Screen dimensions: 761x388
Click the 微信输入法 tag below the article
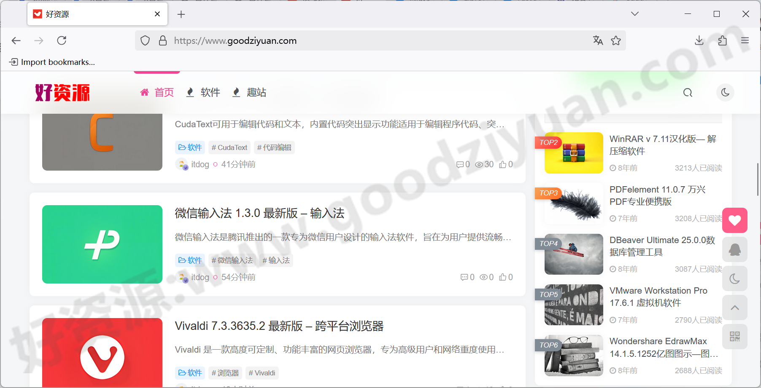(232, 260)
